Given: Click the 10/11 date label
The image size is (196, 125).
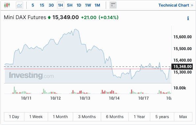Looking at the screenshot, I should pos(26,98).
